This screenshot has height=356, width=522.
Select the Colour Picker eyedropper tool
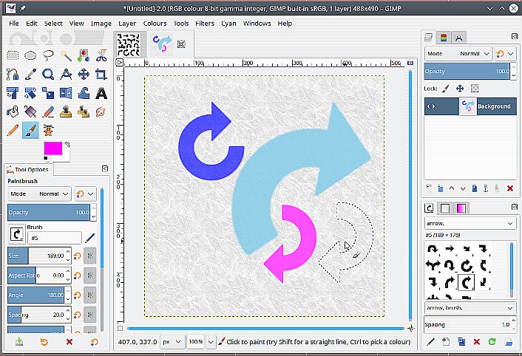30,74
